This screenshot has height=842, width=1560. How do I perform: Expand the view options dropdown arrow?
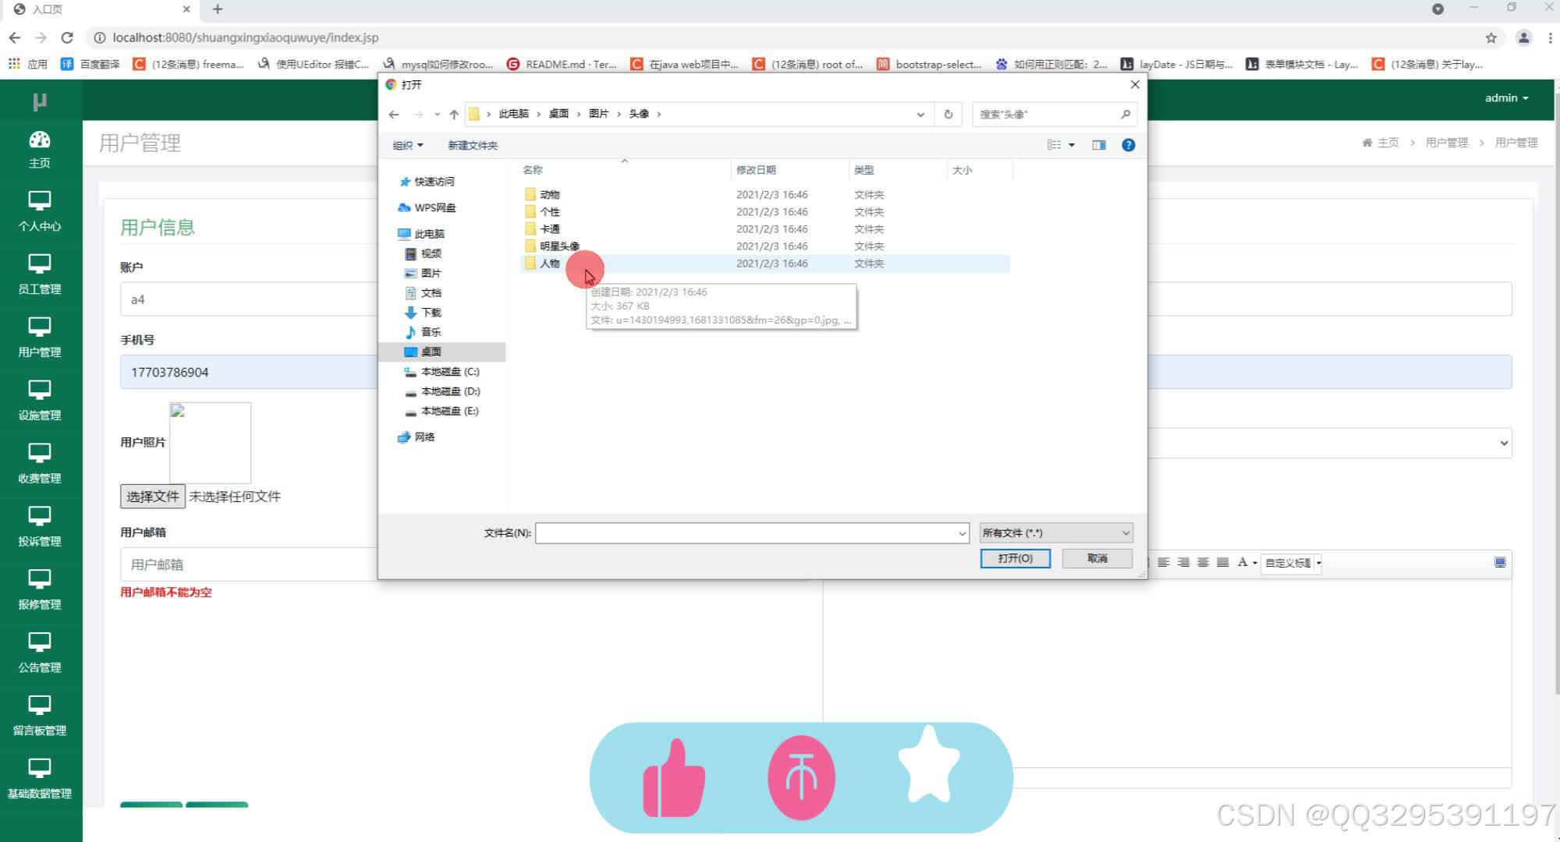click(x=1072, y=145)
